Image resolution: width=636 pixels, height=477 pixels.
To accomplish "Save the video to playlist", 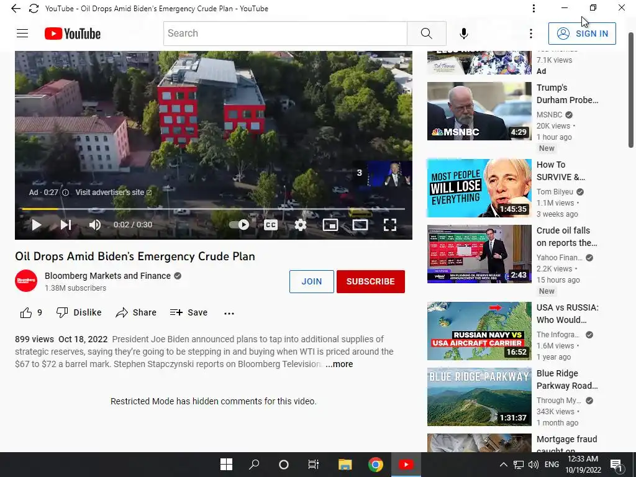I will [189, 312].
